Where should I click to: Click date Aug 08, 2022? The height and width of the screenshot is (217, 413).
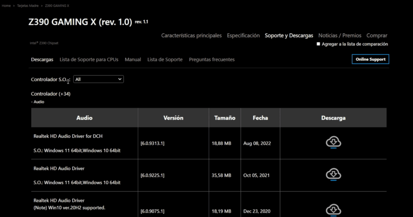[257, 143]
